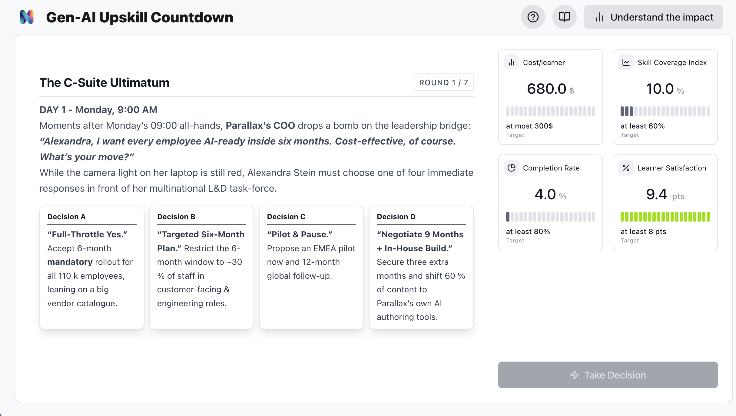
Task: Select Decision D Negotiate 9 Months card
Action: pyautogui.click(x=421, y=267)
